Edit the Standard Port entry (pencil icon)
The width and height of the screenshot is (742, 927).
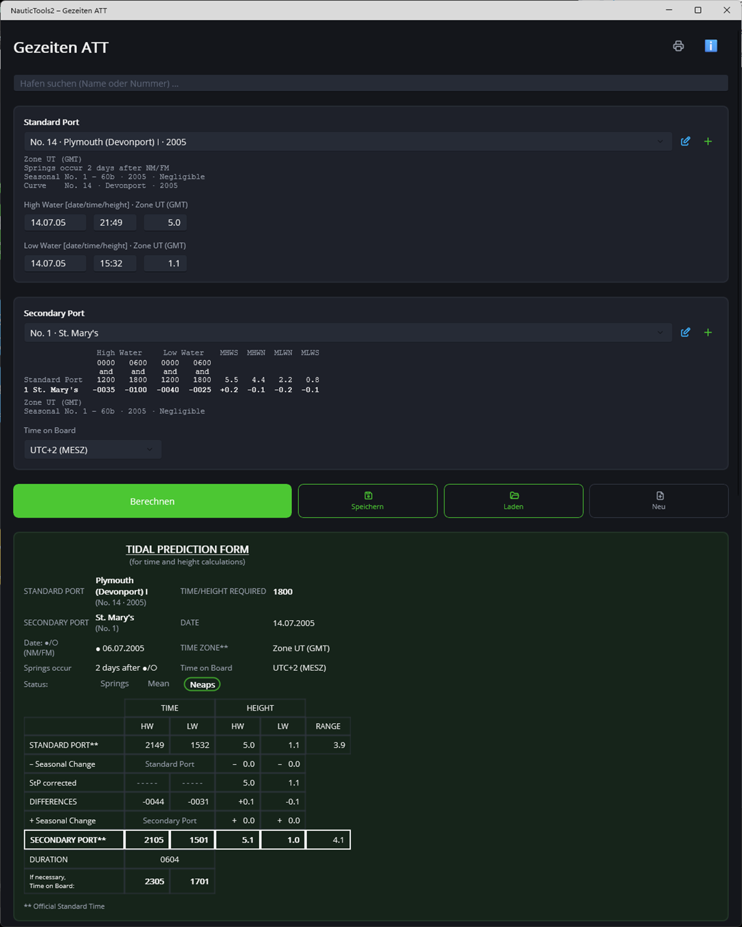click(686, 141)
